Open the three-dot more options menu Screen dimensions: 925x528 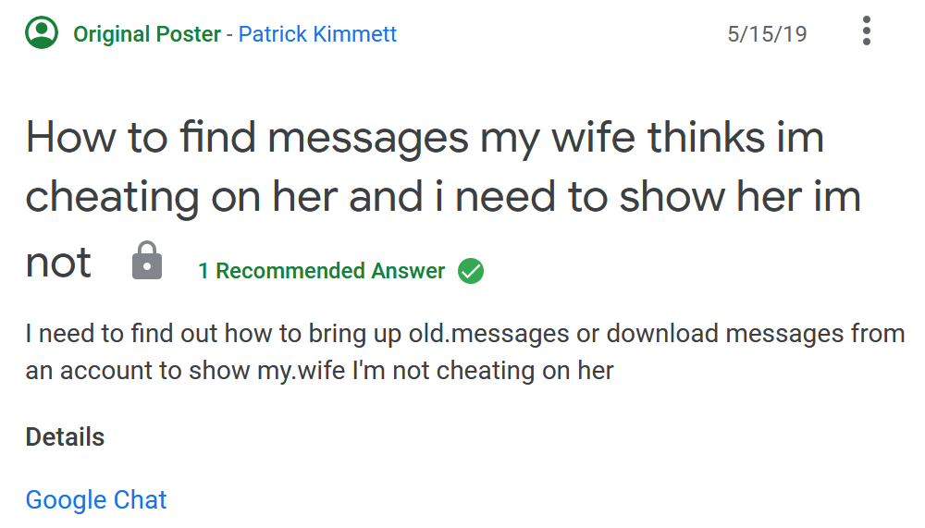[866, 31]
